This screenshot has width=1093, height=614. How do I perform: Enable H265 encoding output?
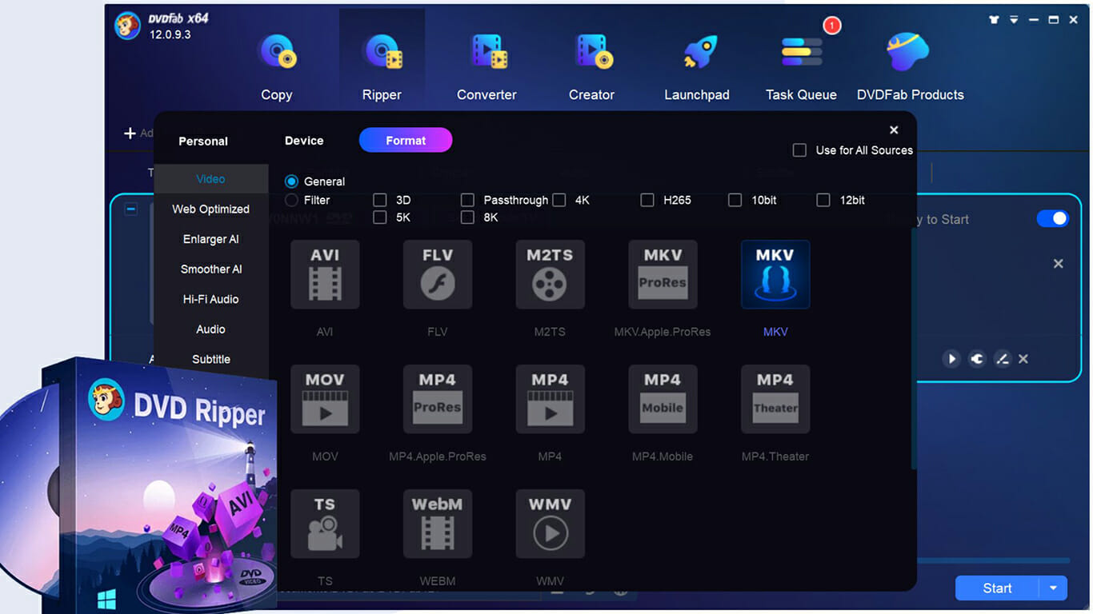[x=647, y=200]
